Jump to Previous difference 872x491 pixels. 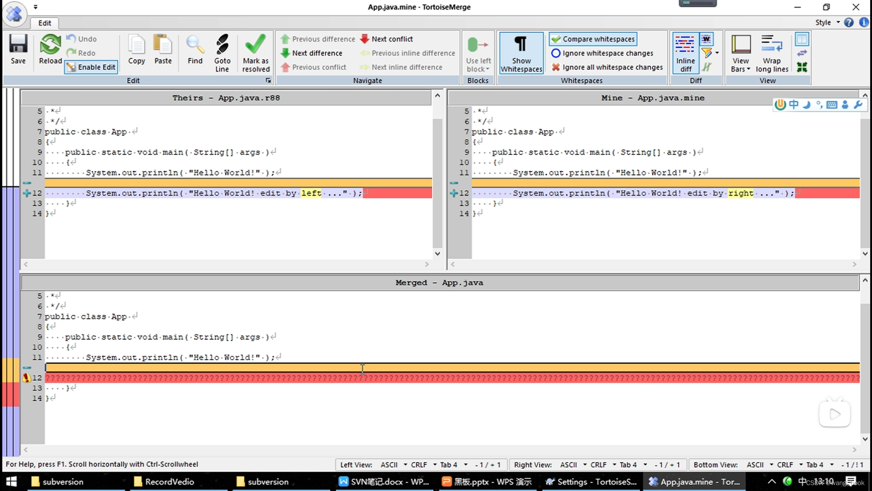point(317,39)
